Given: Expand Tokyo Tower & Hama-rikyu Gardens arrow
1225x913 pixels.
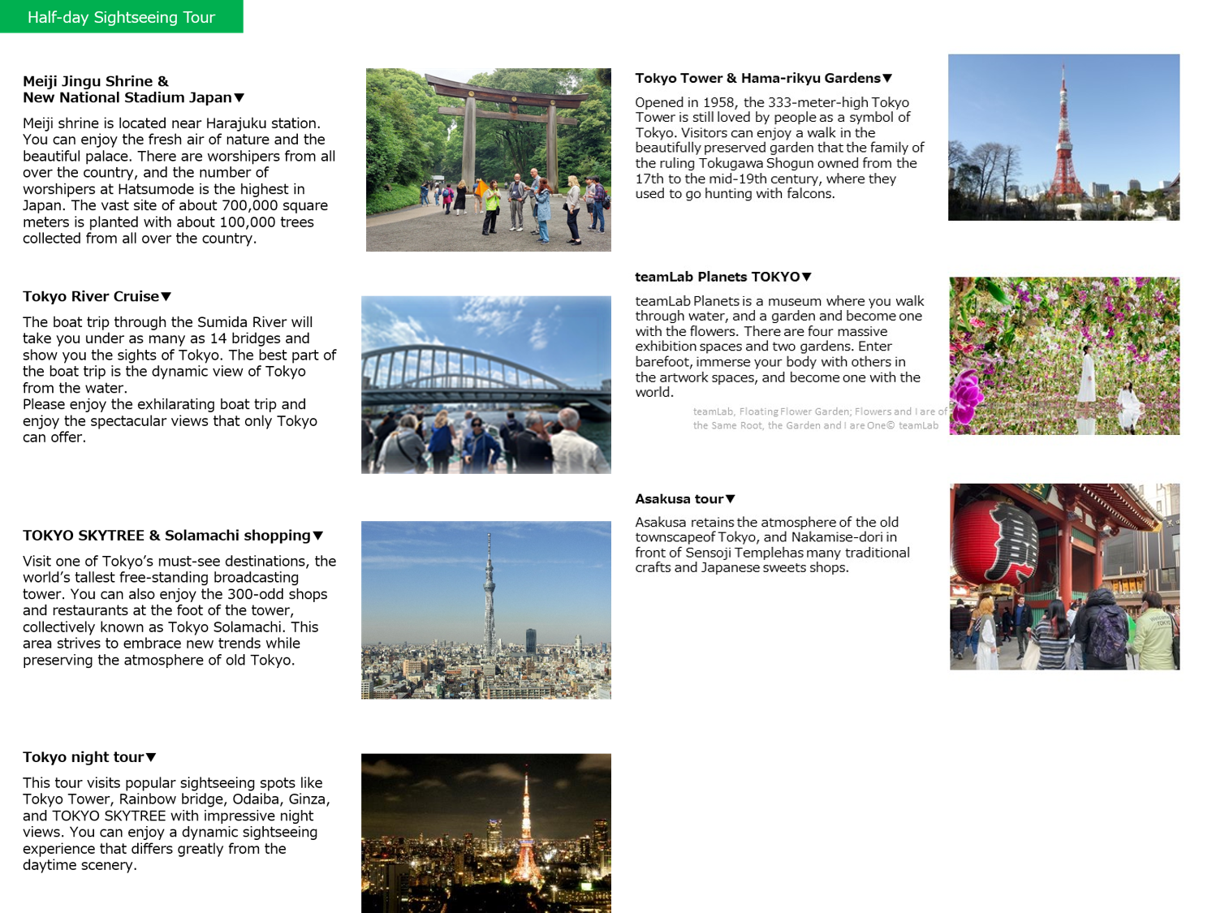Looking at the screenshot, I should (x=887, y=78).
